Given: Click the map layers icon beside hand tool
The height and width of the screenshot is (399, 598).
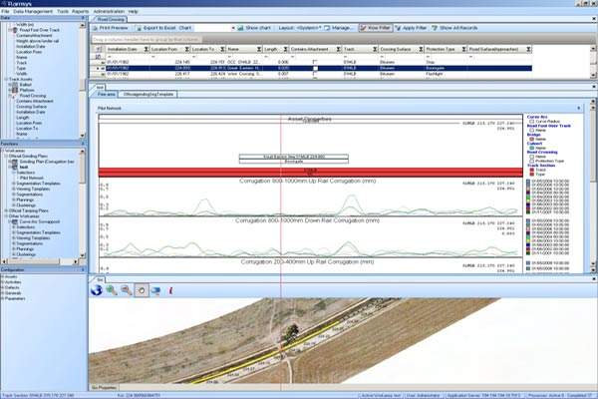Looking at the screenshot, I should [x=155, y=289].
